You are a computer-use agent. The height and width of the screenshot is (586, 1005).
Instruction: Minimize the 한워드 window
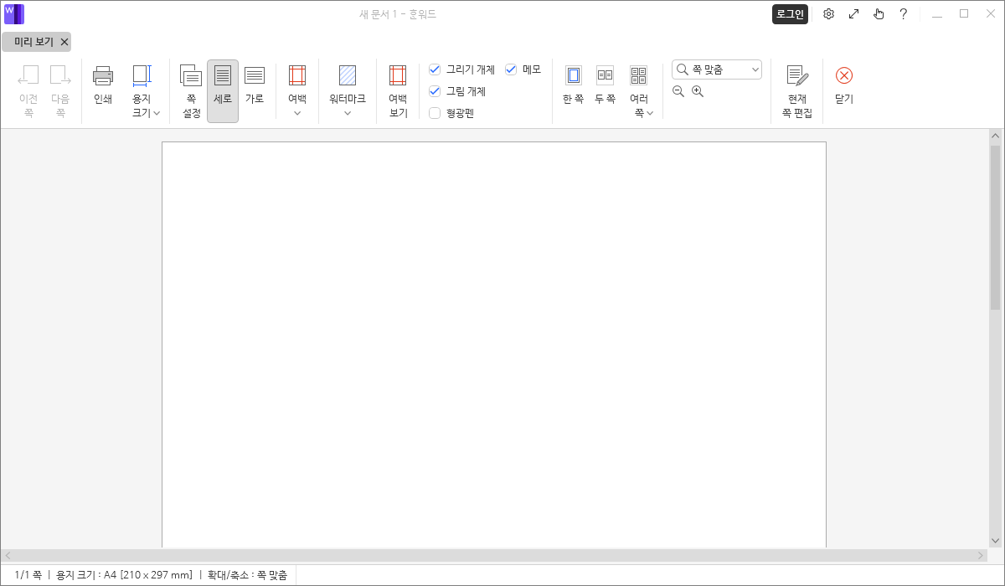pyautogui.click(x=937, y=14)
